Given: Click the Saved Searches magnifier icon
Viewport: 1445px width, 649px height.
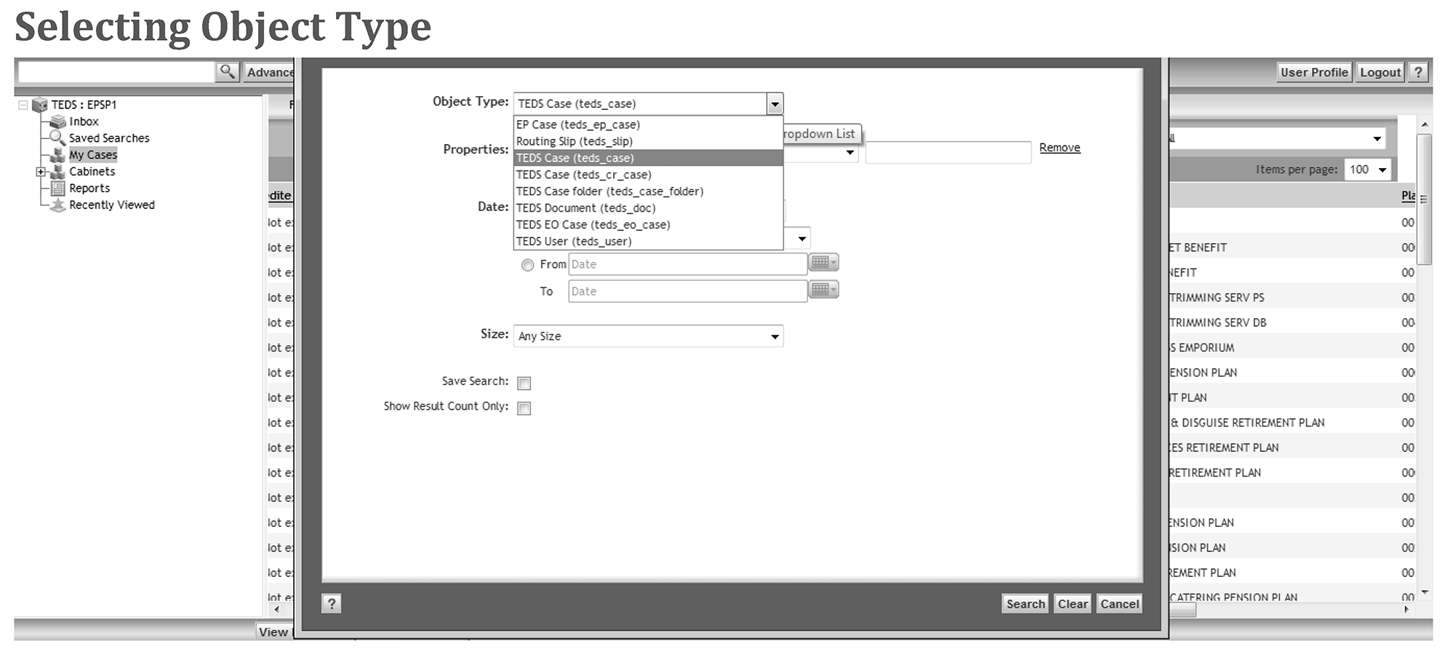Looking at the screenshot, I should tap(57, 138).
